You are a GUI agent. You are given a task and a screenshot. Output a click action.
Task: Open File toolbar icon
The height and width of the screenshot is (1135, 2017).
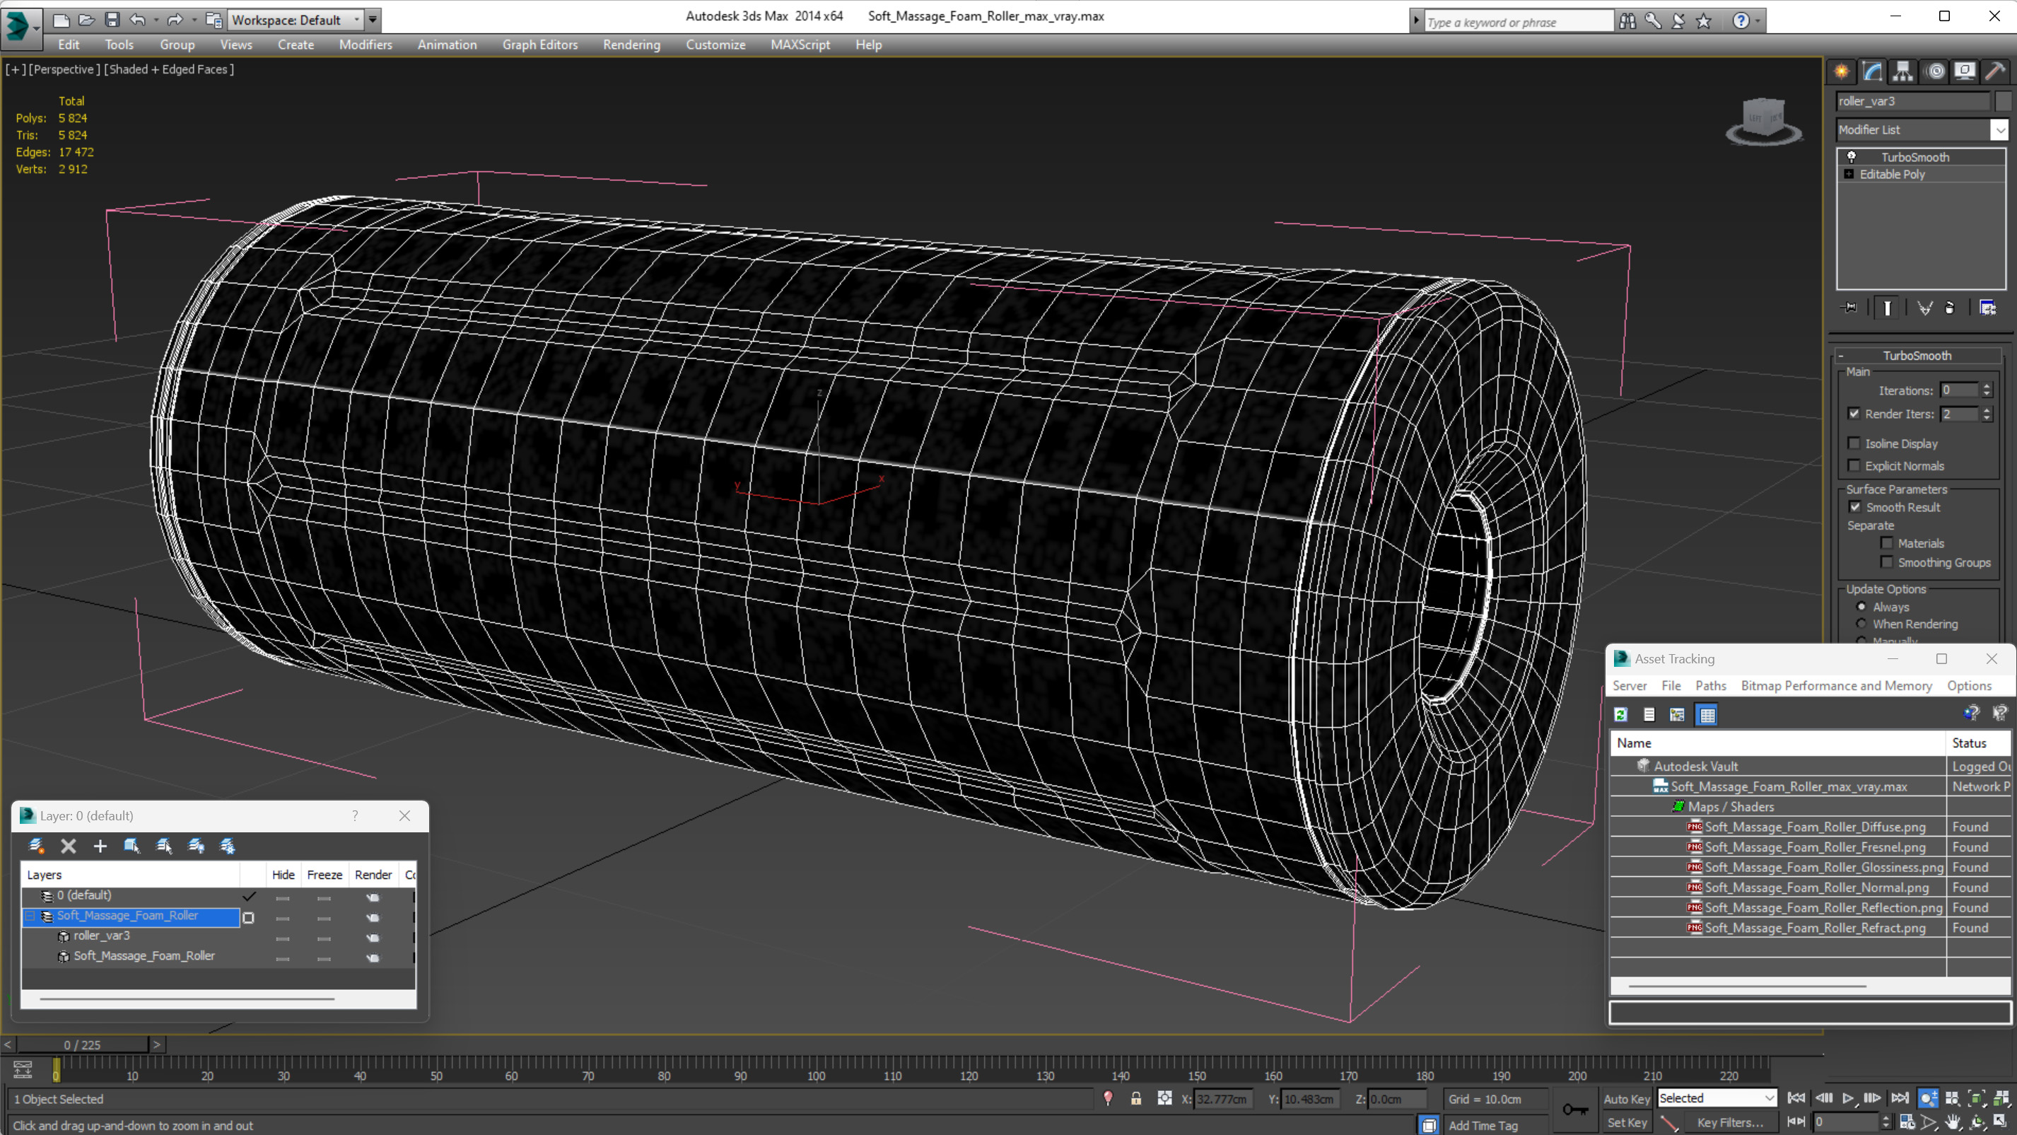[87, 20]
